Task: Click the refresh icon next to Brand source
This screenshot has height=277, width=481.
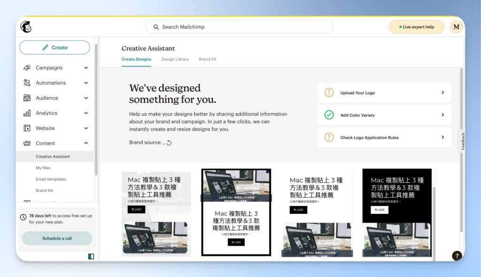Action: pyautogui.click(x=169, y=143)
